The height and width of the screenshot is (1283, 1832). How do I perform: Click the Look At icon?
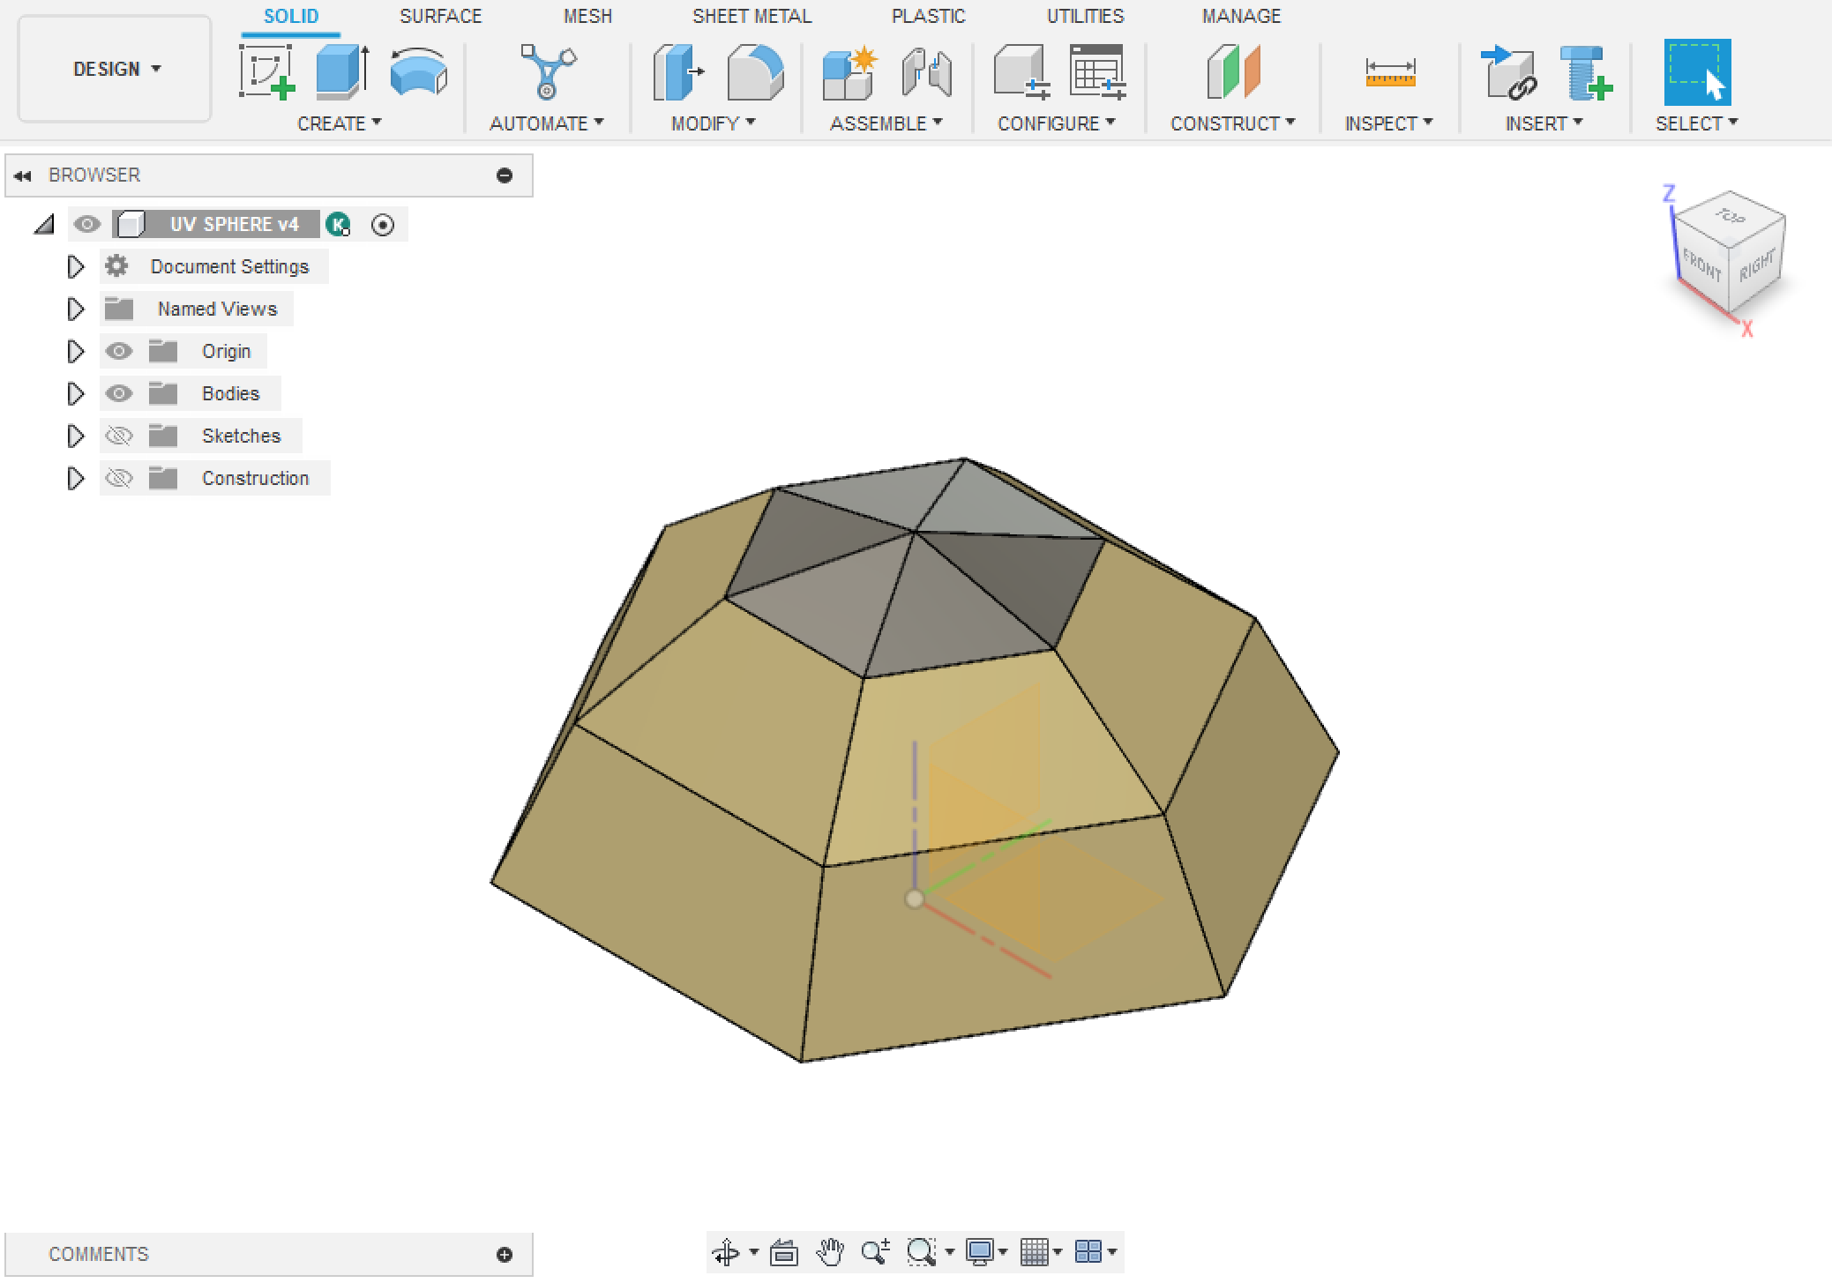coord(784,1252)
